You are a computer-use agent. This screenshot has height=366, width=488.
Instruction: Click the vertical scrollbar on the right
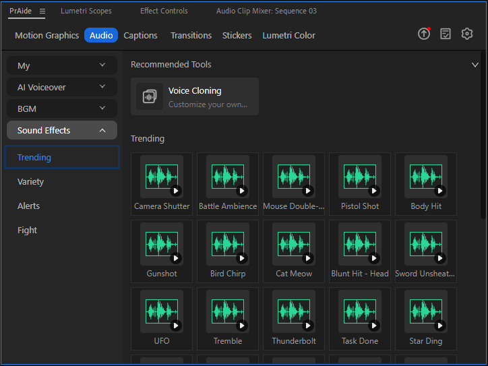[483, 134]
